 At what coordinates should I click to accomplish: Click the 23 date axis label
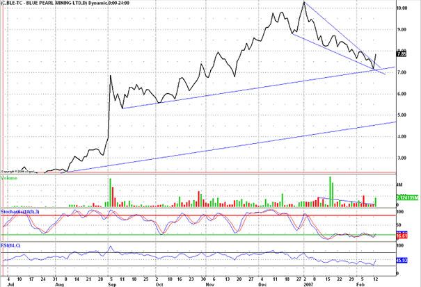[191, 279]
